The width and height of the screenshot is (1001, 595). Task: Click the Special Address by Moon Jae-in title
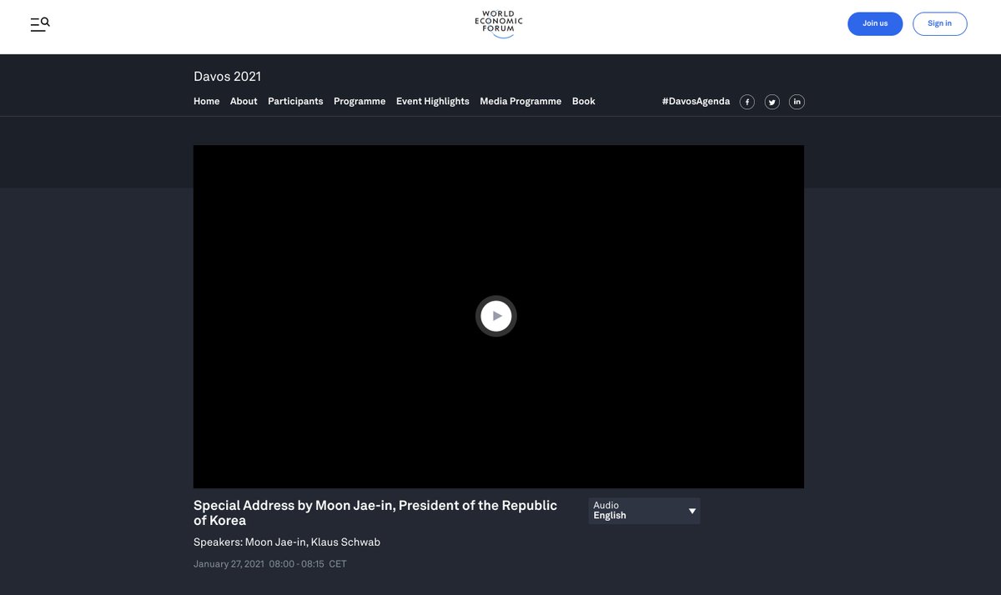pos(375,512)
